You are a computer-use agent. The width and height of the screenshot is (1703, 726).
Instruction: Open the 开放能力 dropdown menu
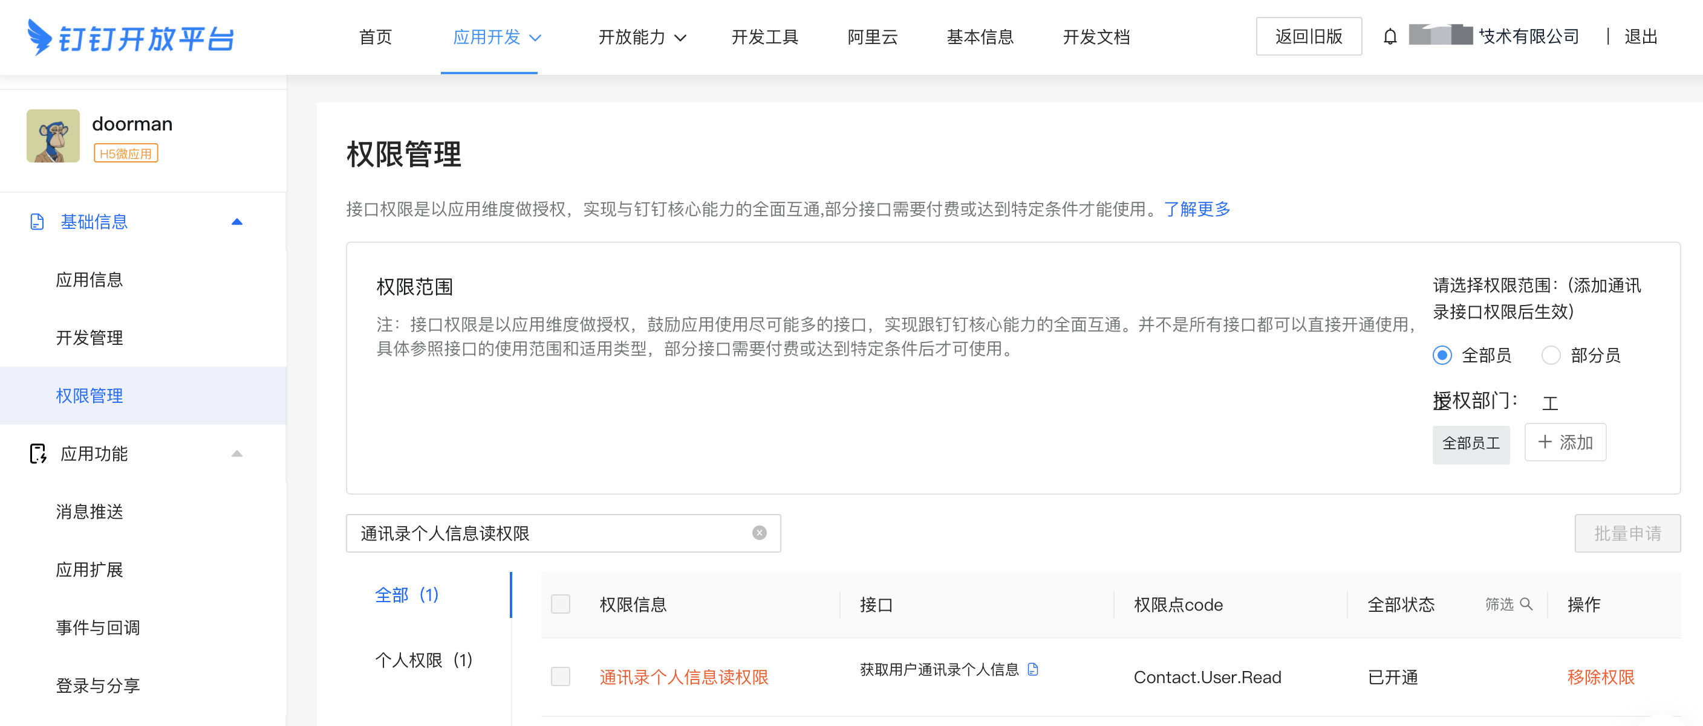point(641,37)
